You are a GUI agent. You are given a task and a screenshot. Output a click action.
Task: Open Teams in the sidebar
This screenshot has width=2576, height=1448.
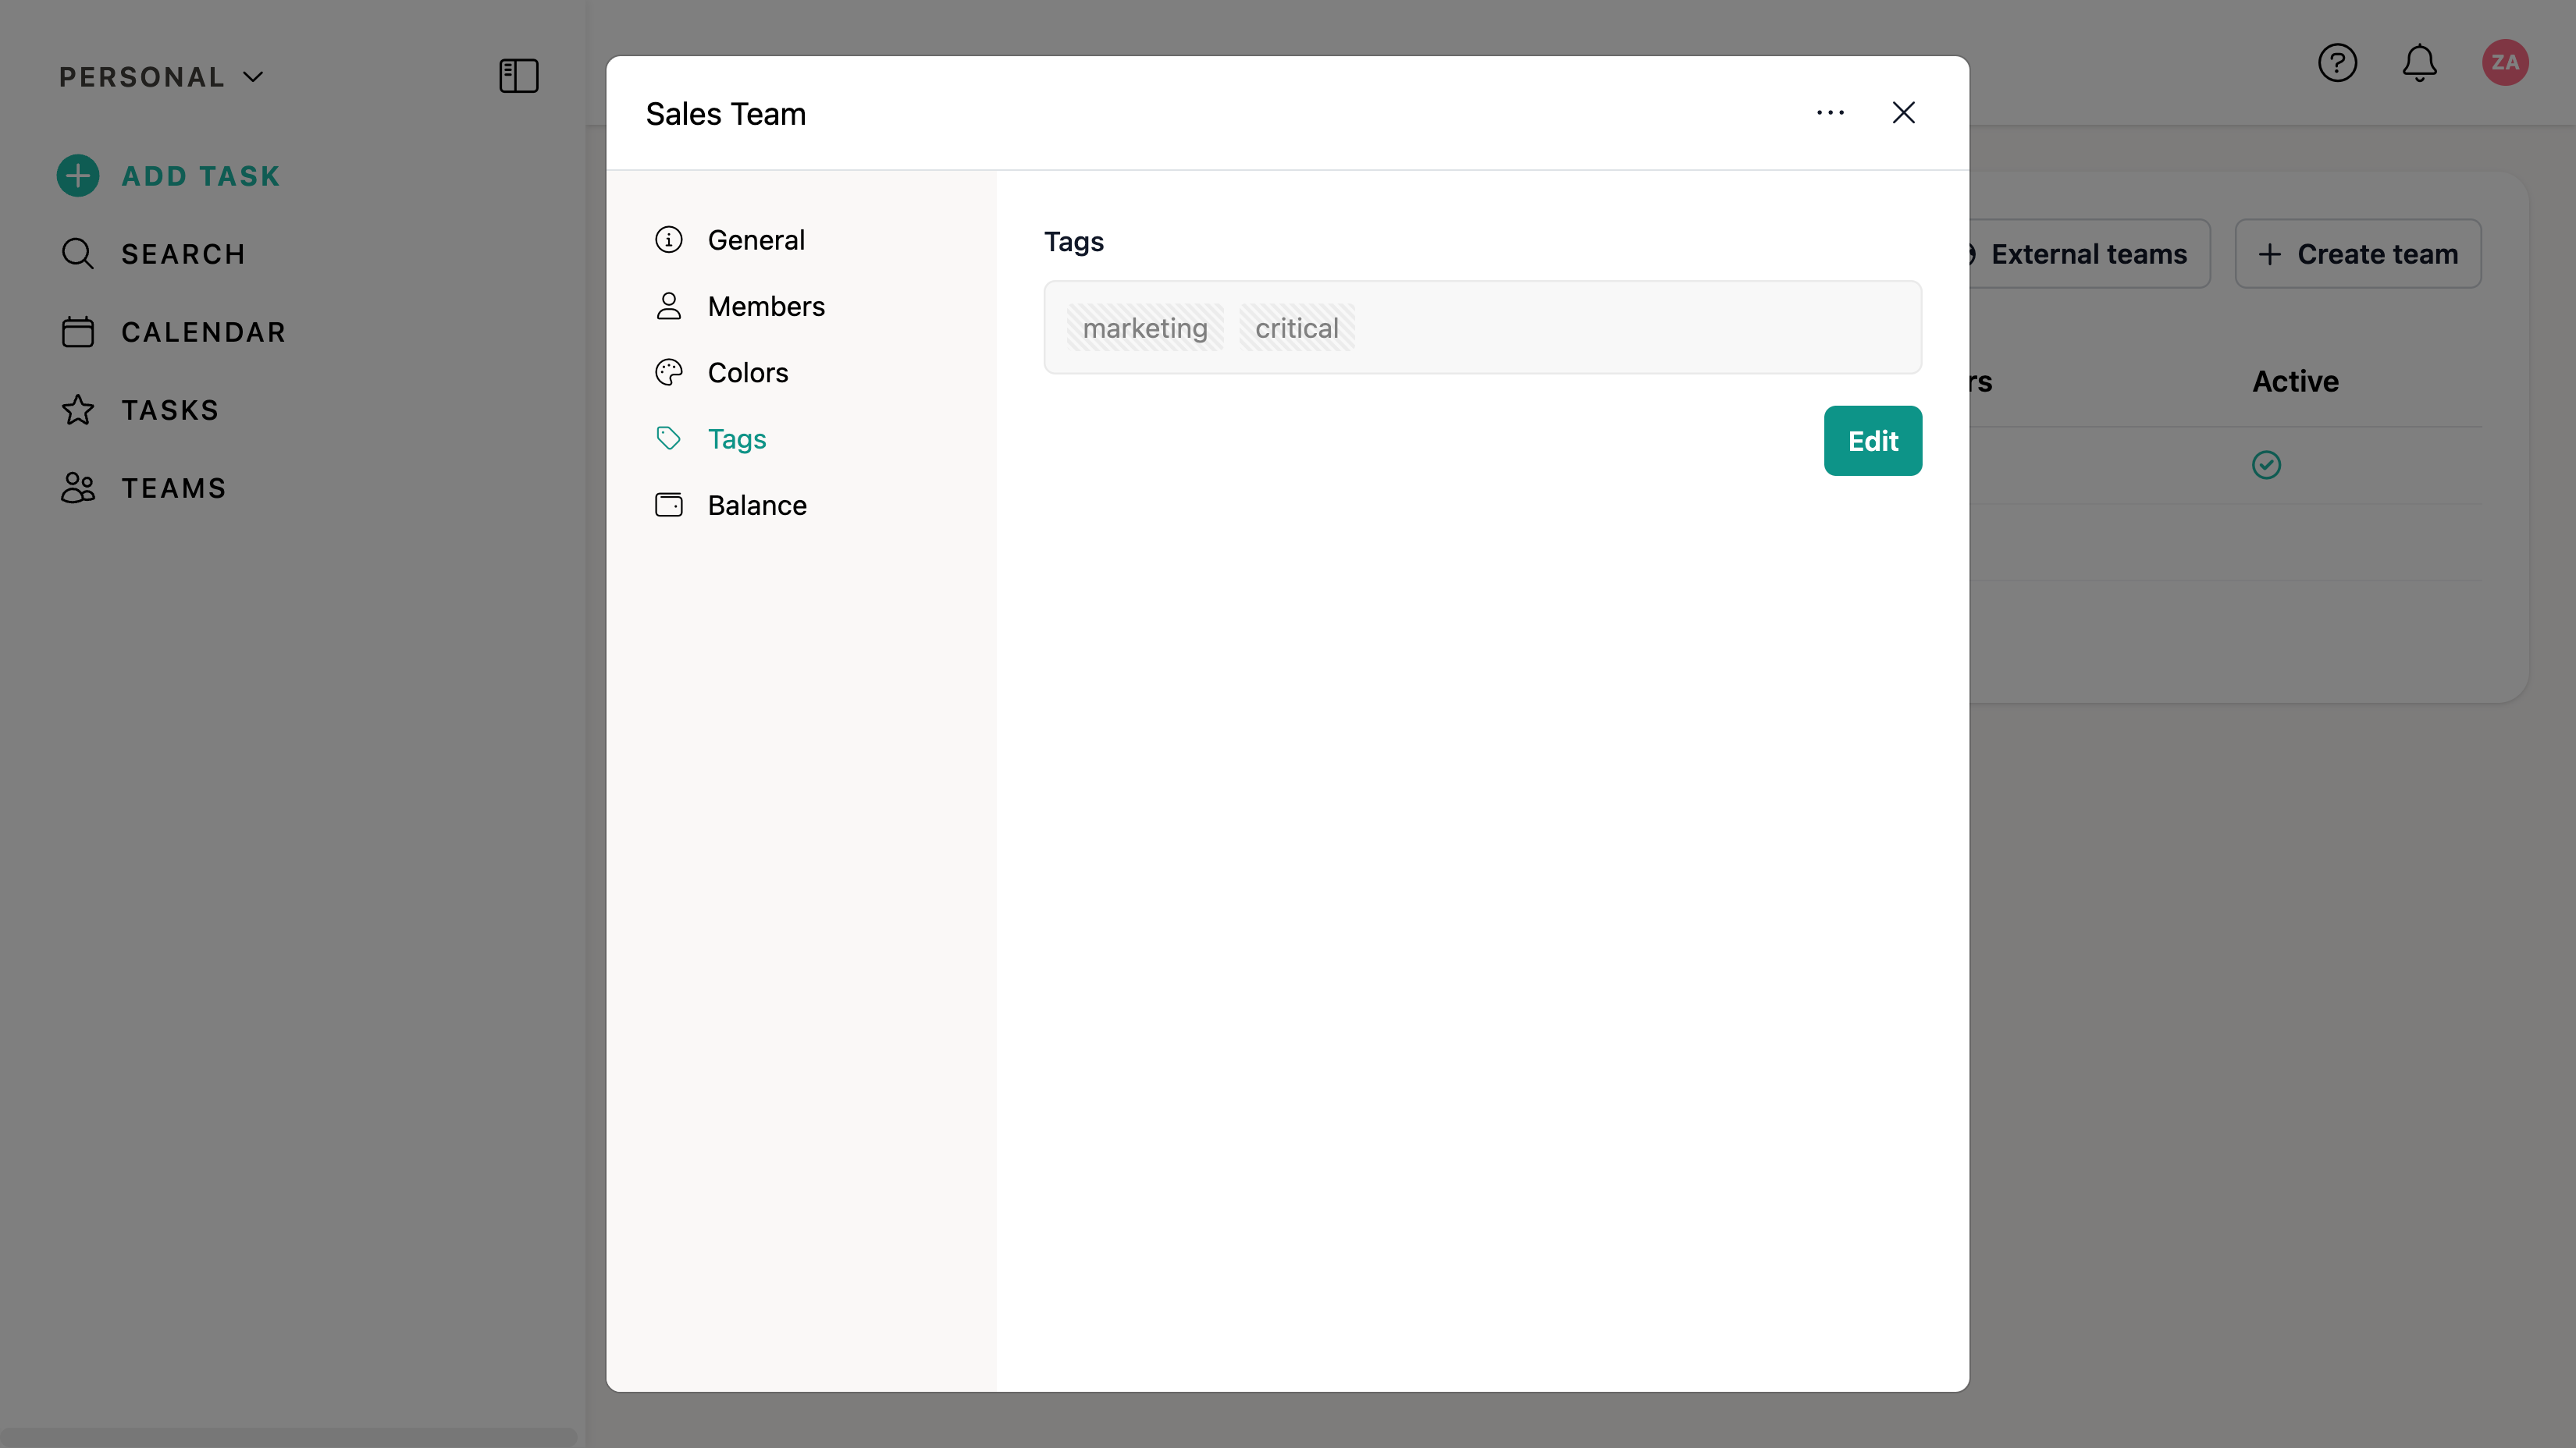(x=173, y=488)
